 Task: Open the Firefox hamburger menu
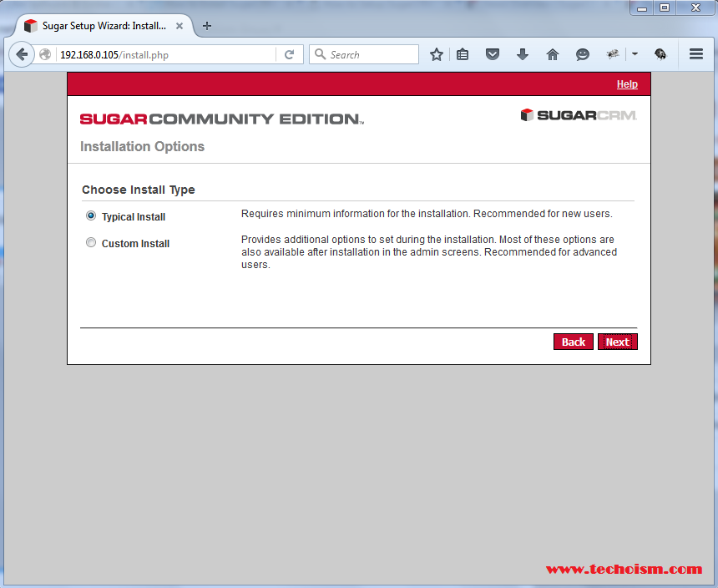pos(696,54)
